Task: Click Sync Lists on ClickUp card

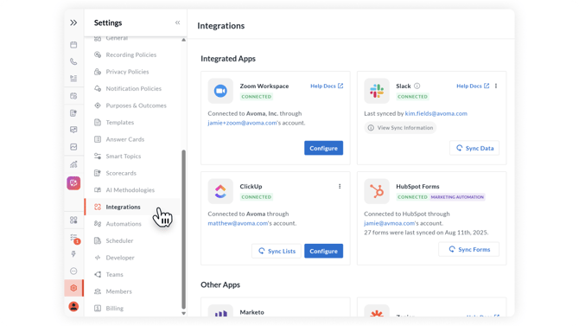Action: click(277, 251)
